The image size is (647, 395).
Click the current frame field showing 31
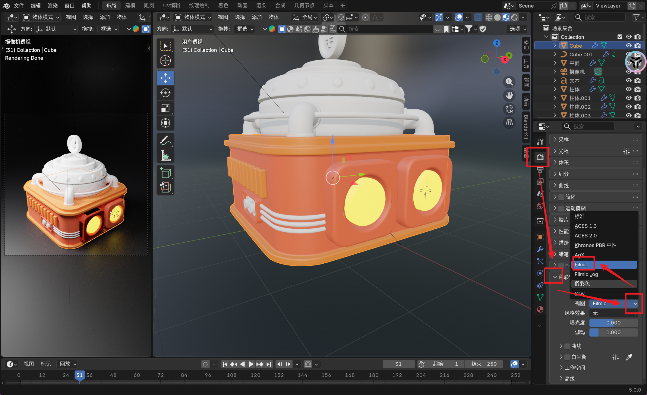tap(398, 364)
